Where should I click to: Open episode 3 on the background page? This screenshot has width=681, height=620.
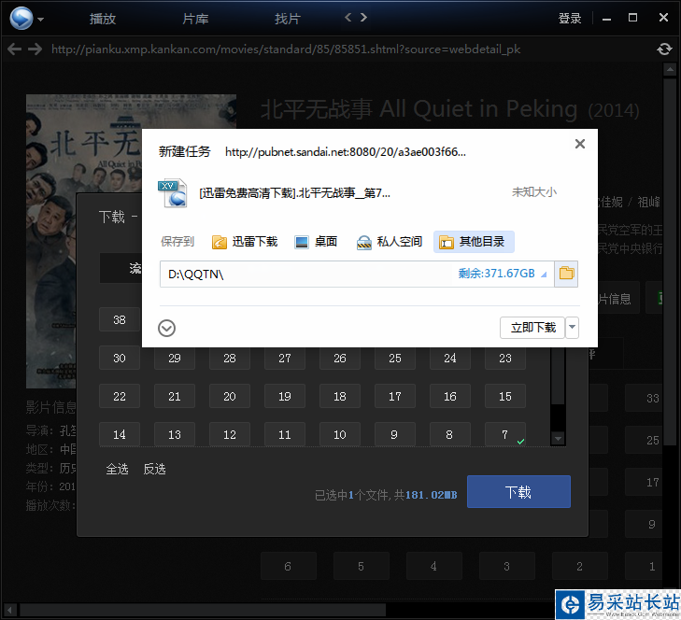[x=507, y=566]
